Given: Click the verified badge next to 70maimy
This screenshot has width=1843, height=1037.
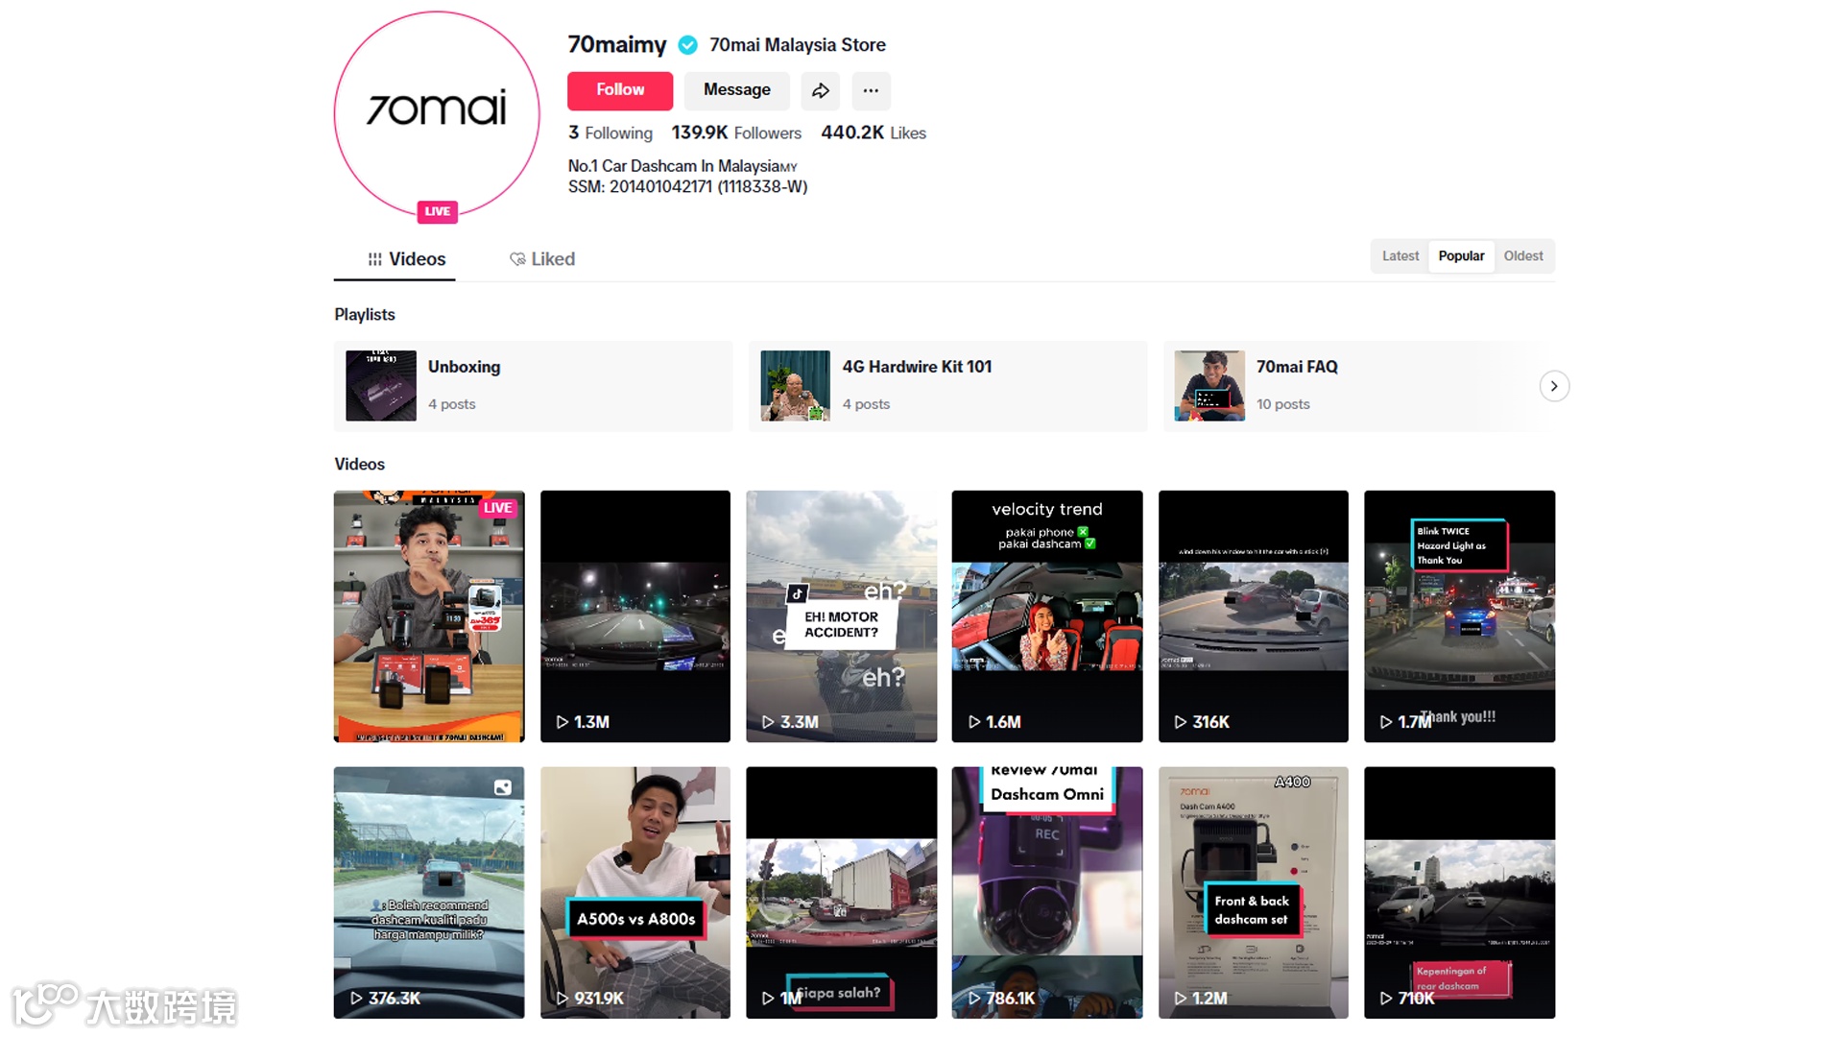Looking at the screenshot, I should [x=687, y=45].
